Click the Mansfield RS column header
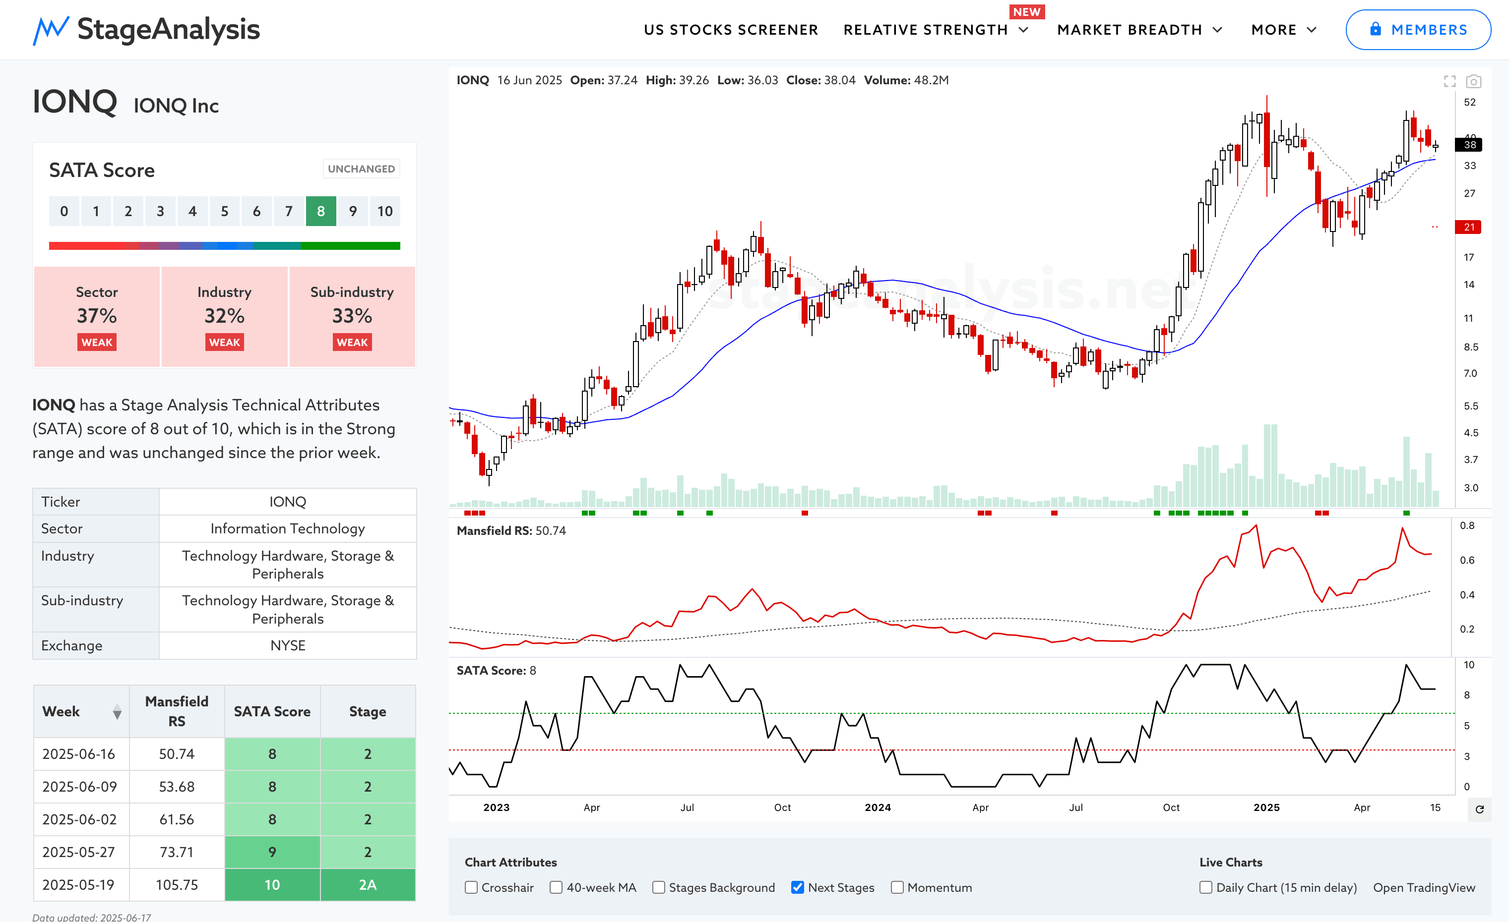Image resolution: width=1509 pixels, height=922 pixels. tap(177, 711)
